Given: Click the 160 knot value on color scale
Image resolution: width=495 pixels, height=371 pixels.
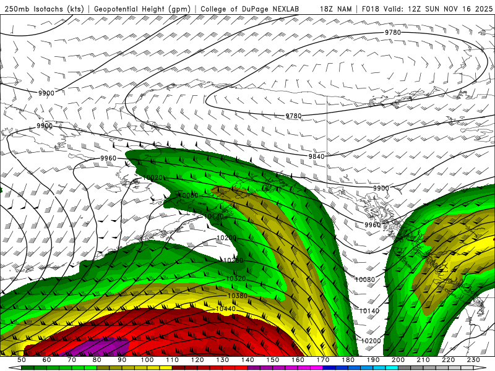Looking at the screenshot, I should [298, 360].
